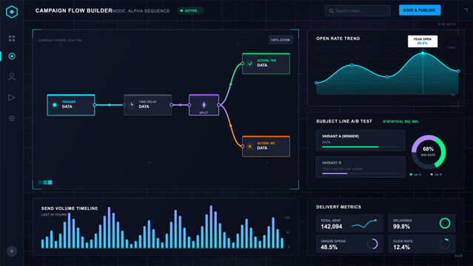Open the user profile sidebar icon

click(x=12, y=77)
